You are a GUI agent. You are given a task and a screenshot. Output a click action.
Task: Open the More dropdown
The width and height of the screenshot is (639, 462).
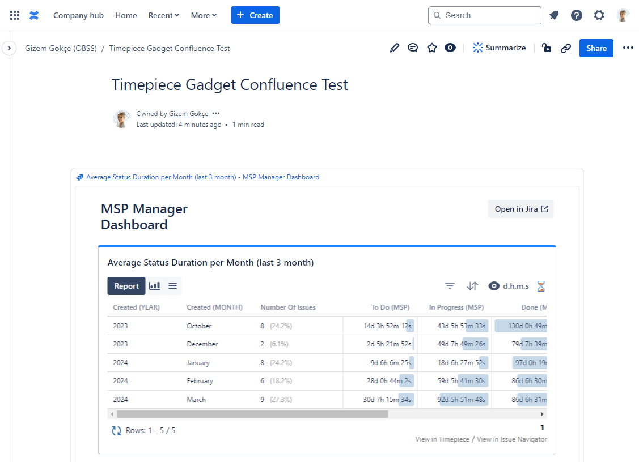(x=203, y=15)
